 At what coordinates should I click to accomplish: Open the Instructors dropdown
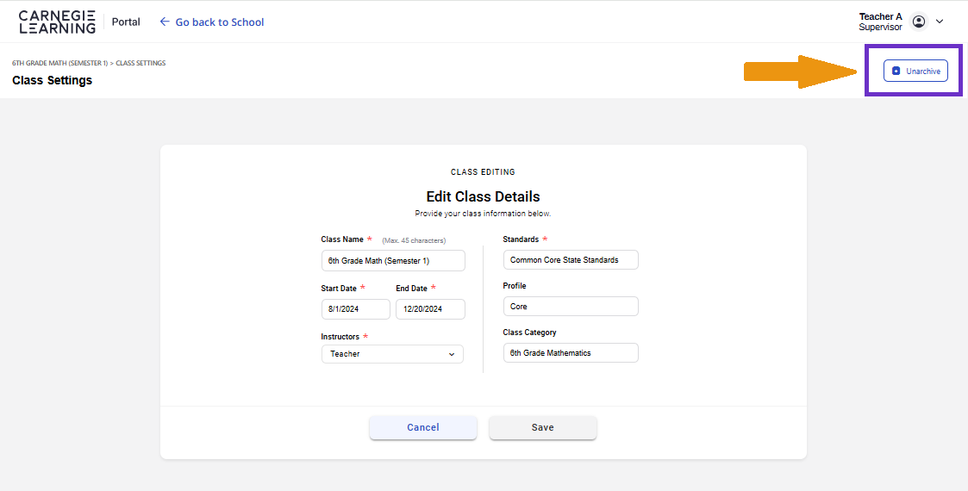[x=392, y=354]
